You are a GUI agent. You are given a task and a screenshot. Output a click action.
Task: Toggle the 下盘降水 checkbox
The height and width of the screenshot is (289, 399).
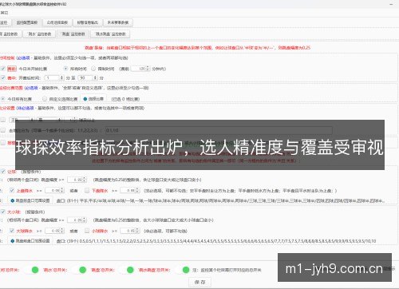point(87,191)
